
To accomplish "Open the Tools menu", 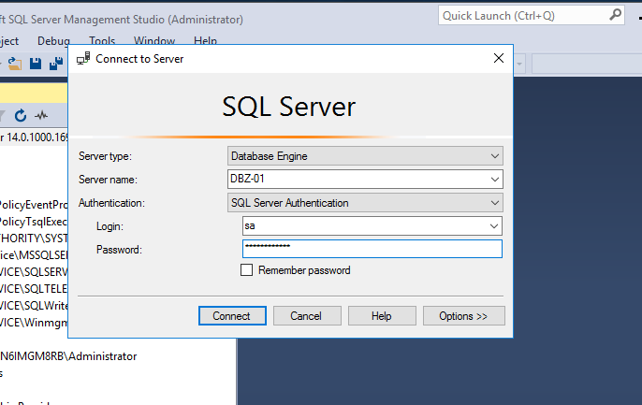I will [102, 41].
